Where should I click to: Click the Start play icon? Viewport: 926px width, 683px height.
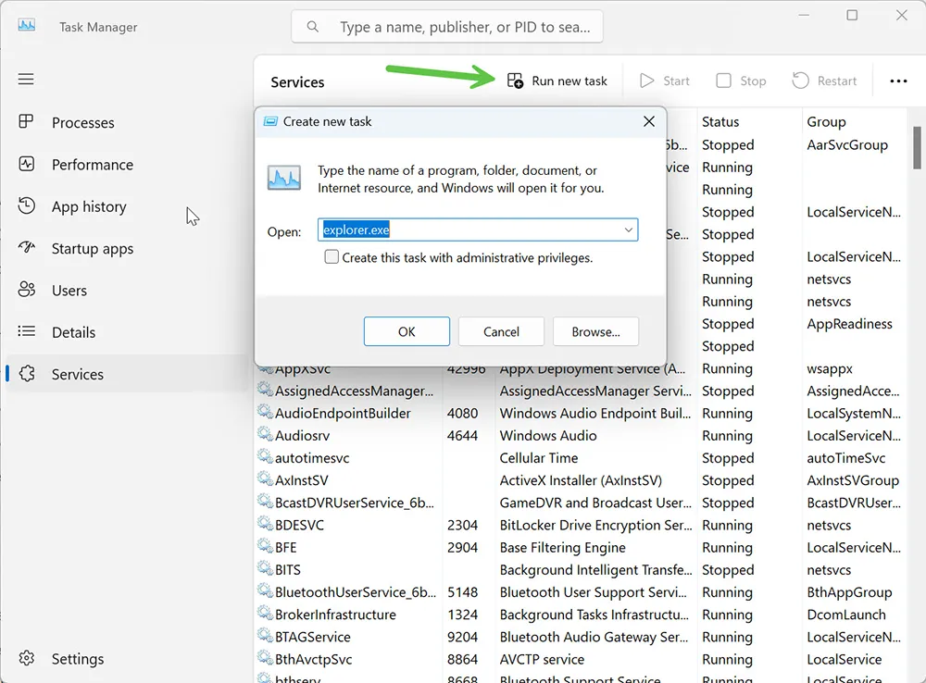pos(647,81)
